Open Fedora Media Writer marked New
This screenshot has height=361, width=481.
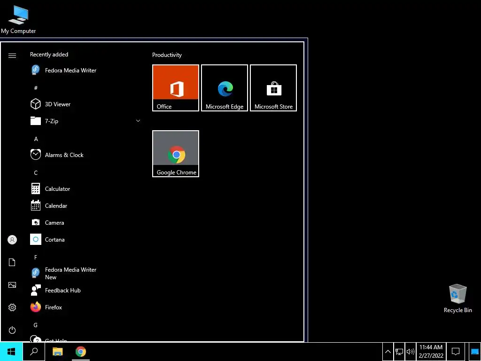point(85,273)
